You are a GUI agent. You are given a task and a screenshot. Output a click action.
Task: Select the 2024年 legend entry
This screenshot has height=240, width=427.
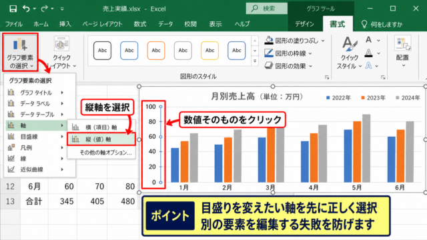(x=408, y=98)
